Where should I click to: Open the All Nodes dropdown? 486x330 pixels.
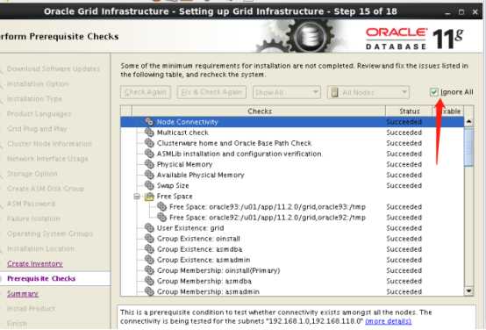(x=368, y=92)
